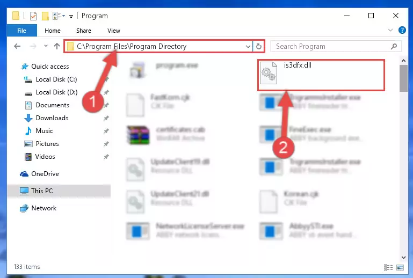Image resolution: width=413 pixels, height=278 pixels.
Task: Select the UpdateClient19.dll file
Action: pyautogui.click(x=168, y=169)
